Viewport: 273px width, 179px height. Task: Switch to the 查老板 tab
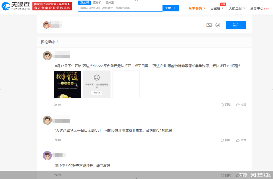[x=97, y=2]
